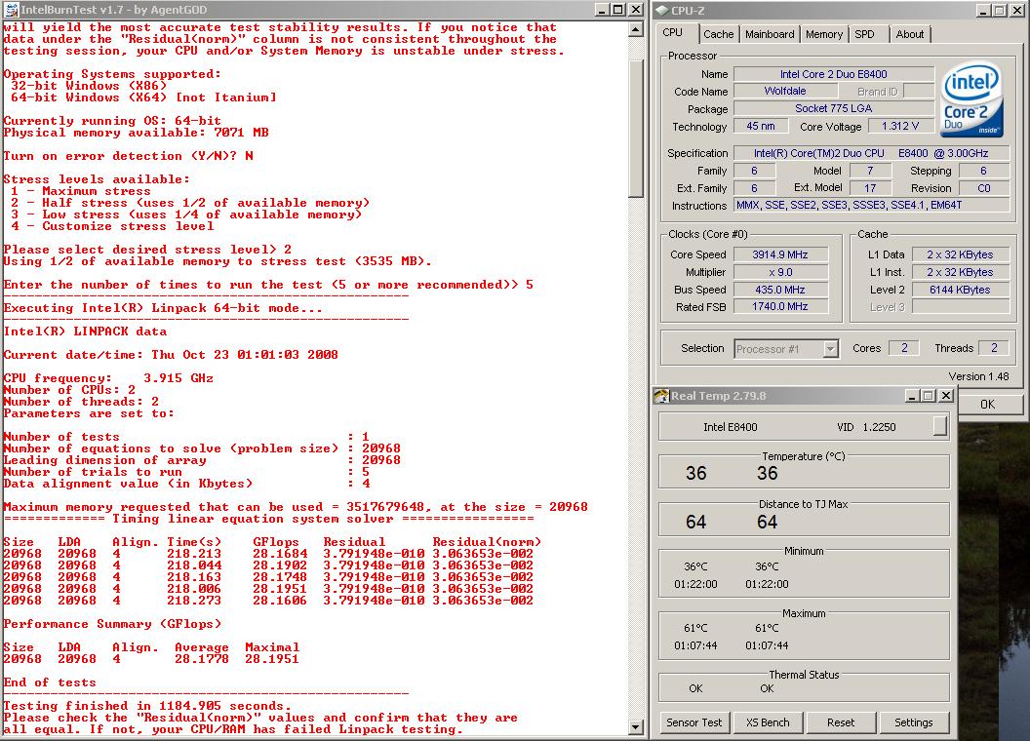
Task: Click the 'End of tests' line
Action: [x=50, y=682]
